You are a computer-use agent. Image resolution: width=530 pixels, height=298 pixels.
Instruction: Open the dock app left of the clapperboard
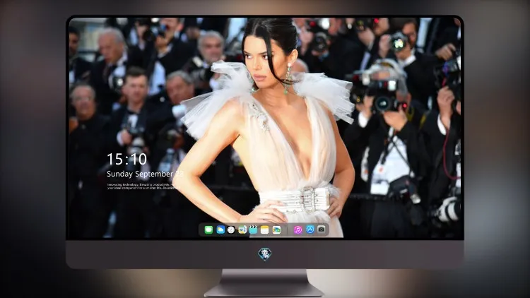pos(242,230)
